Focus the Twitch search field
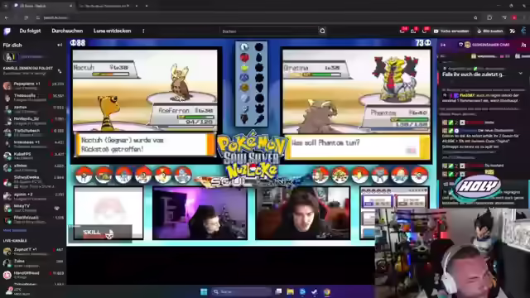Image resolution: width=530 pixels, height=298 pixels. click(x=269, y=31)
